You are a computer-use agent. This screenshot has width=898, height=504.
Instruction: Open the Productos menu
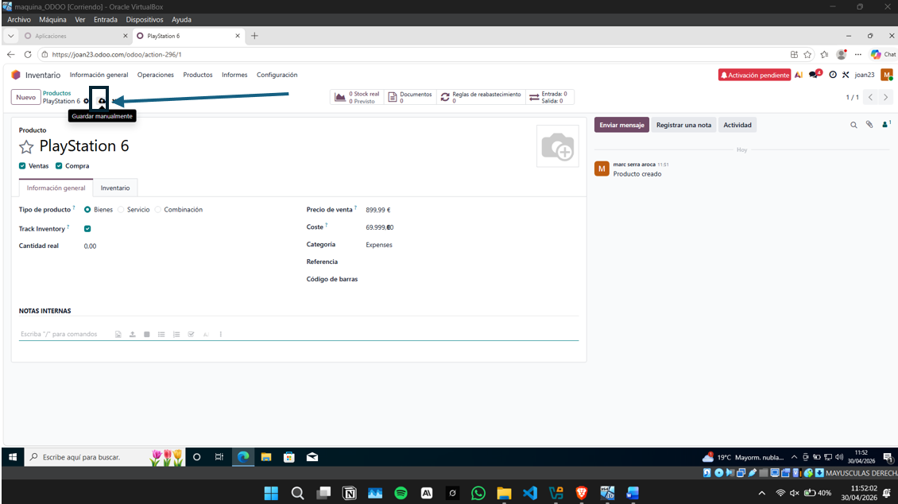[x=198, y=75]
